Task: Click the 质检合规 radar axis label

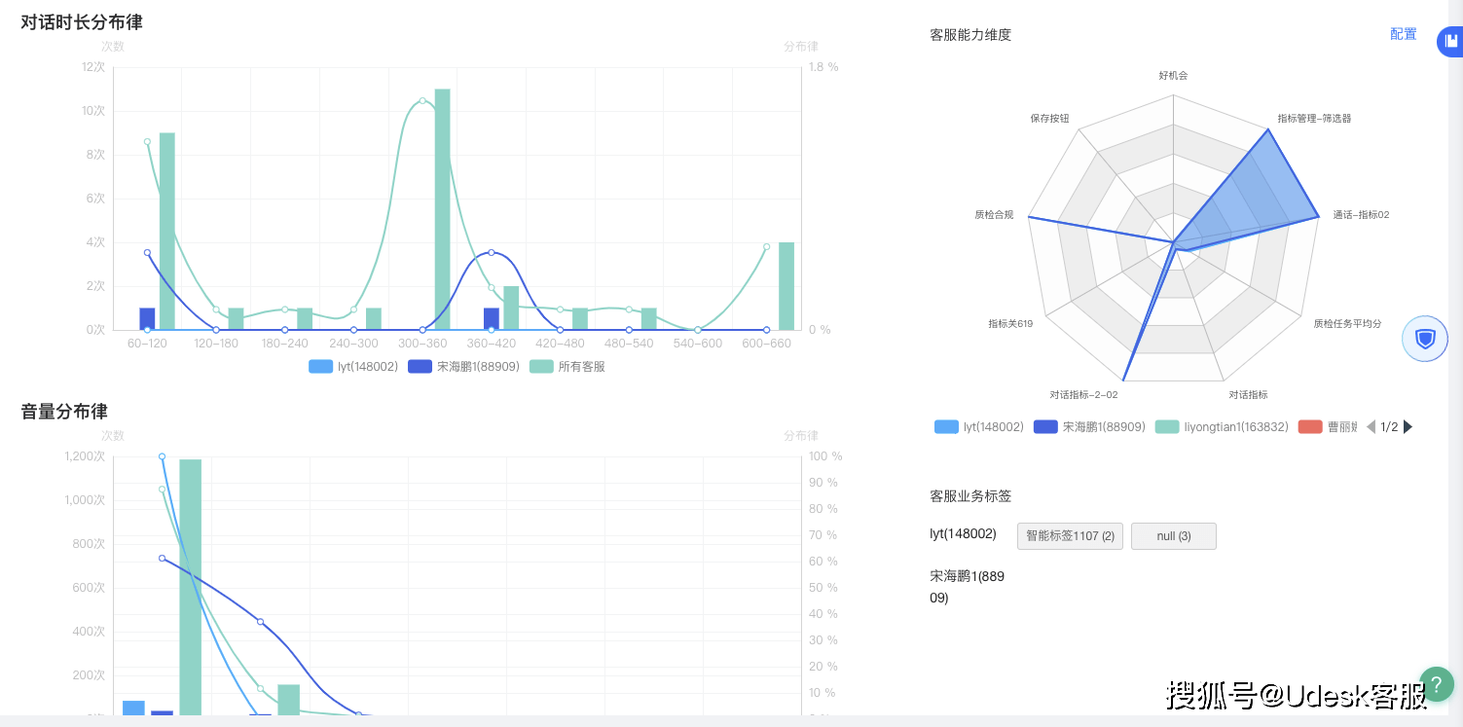Action: (x=994, y=214)
